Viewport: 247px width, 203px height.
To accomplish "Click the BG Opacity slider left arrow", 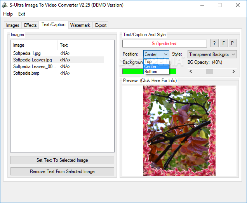I will pos(191,72).
